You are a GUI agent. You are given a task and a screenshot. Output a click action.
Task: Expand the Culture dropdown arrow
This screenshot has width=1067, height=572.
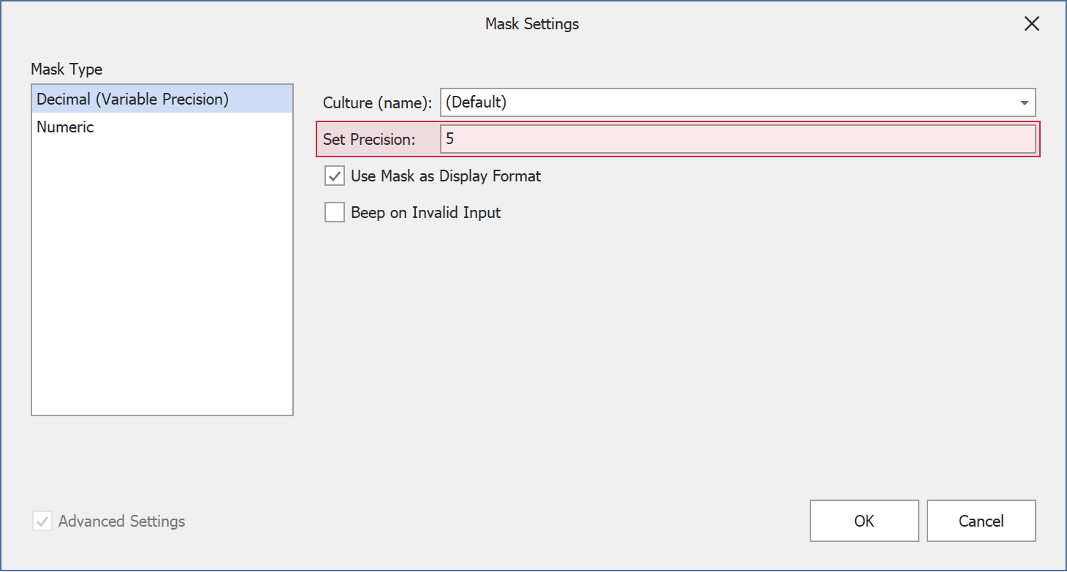[x=1024, y=103]
